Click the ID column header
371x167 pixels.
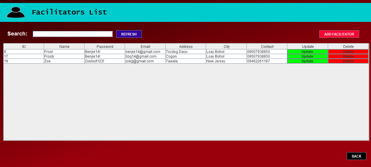point(24,46)
